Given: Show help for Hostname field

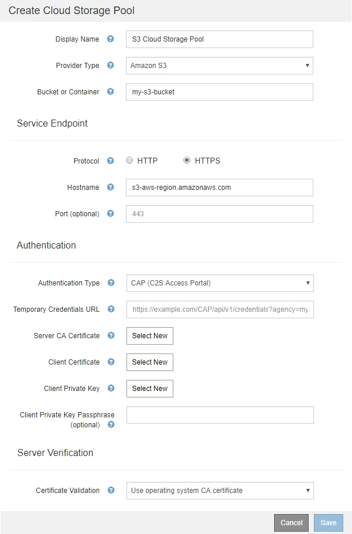Looking at the screenshot, I should 111,188.
